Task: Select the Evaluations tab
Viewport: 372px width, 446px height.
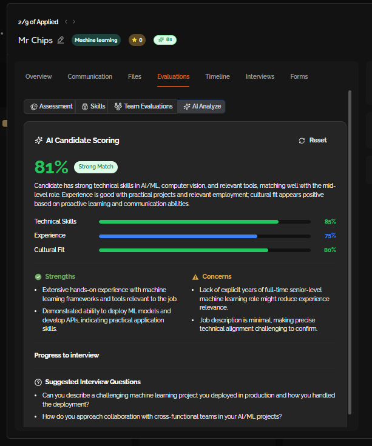Action: tap(173, 76)
